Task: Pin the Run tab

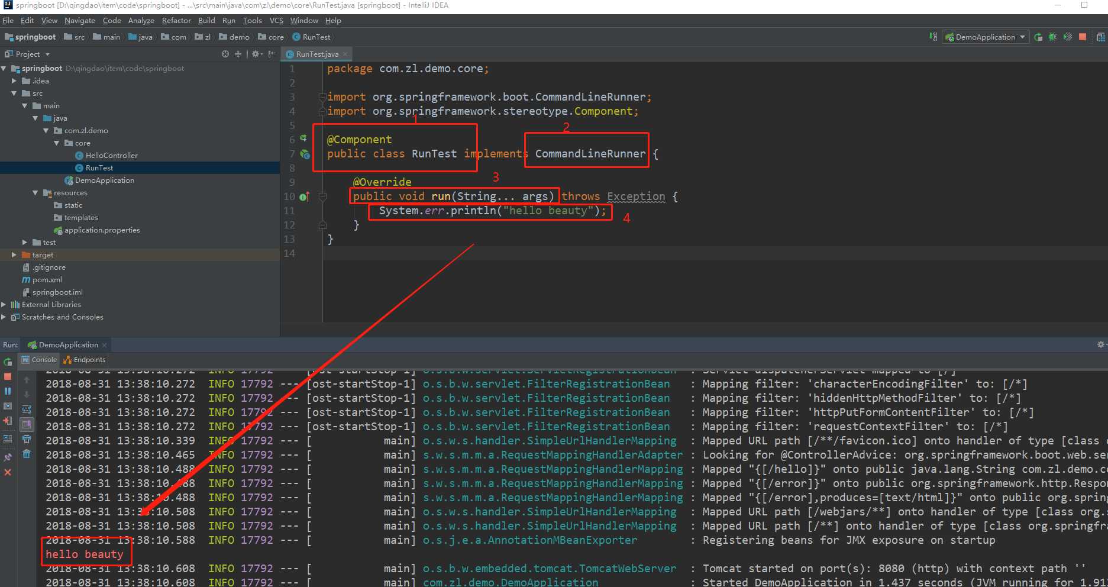Action: point(8,457)
